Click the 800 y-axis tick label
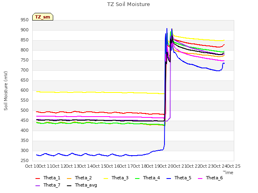This screenshot has height=193, width=258. (25, 50)
